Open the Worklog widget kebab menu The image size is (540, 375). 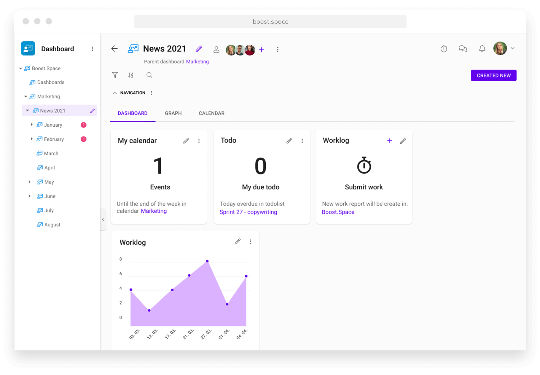tap(251, 242)
